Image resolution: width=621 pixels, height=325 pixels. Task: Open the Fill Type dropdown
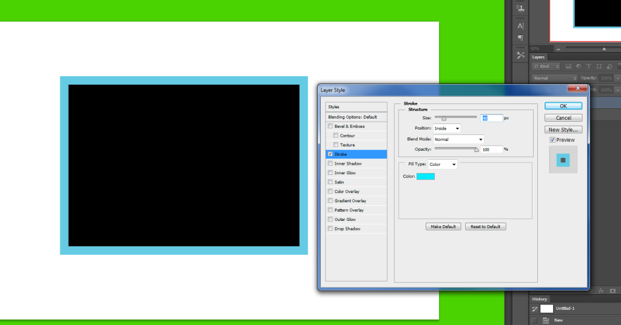click(442, 164)
